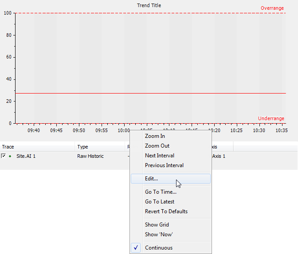Screen dimensions: 298x254
Task: Go back to Previous Interval
Action: click(x=164, y=165)
